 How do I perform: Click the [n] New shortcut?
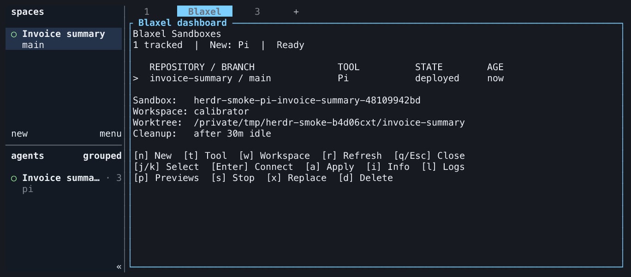pos(152,156)
